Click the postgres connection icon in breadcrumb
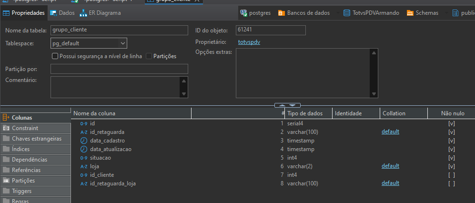Viewport: 475px width, 203px height. click(x=244, y=13)
